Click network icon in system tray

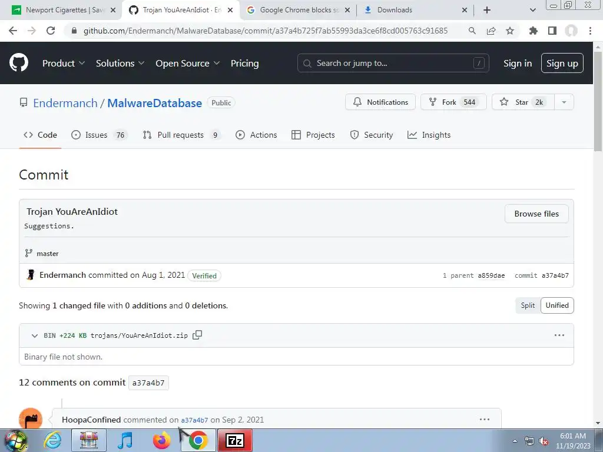pyautogui.click(x=529, y=441)
